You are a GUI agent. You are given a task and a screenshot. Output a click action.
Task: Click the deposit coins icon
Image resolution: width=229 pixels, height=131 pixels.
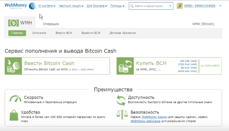pos(13,66)
